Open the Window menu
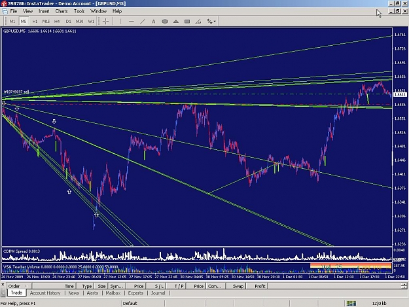The width and height of the screenshot is (409, 307). click(98, 11)
